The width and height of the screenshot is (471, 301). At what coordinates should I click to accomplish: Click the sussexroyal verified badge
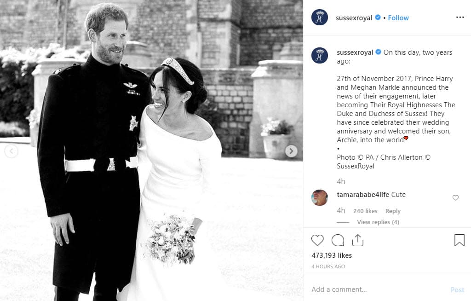click(x=378, y=17)
